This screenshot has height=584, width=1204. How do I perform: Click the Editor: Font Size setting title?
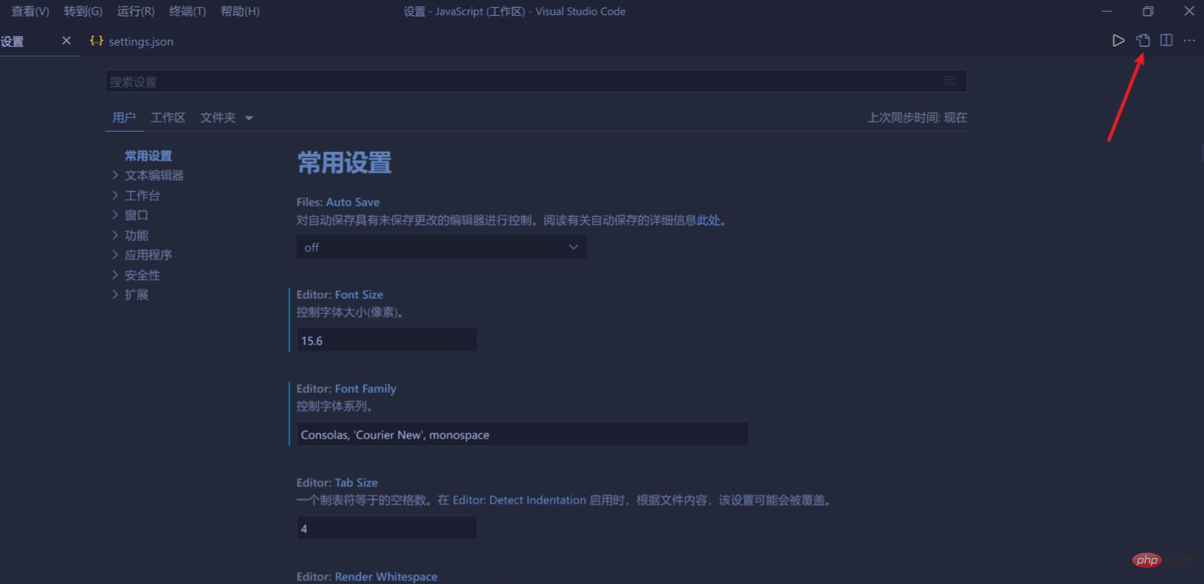click(x=340, y=295)
